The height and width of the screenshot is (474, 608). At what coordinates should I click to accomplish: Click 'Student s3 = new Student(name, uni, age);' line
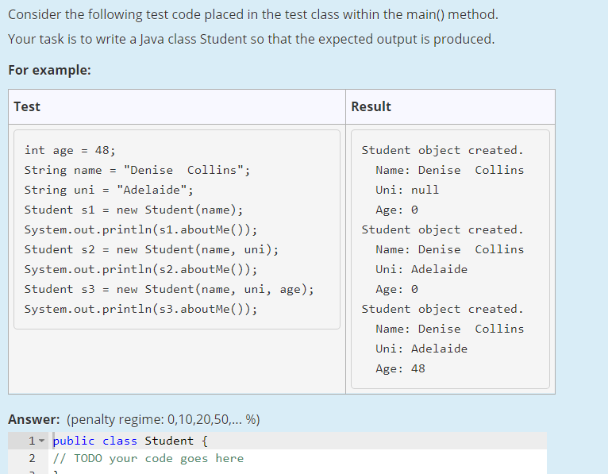pyautogui.click(x=168, y=289)
